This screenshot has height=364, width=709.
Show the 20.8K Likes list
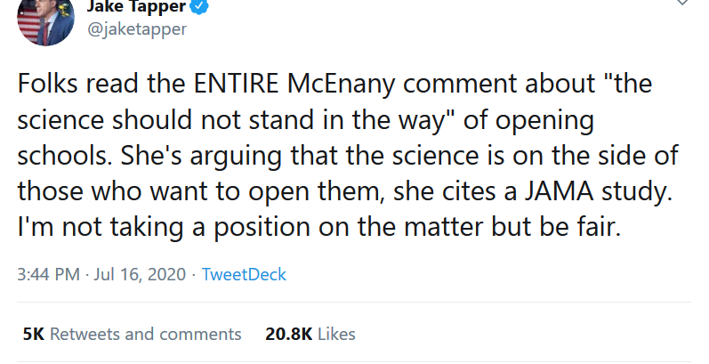[310, 335]
